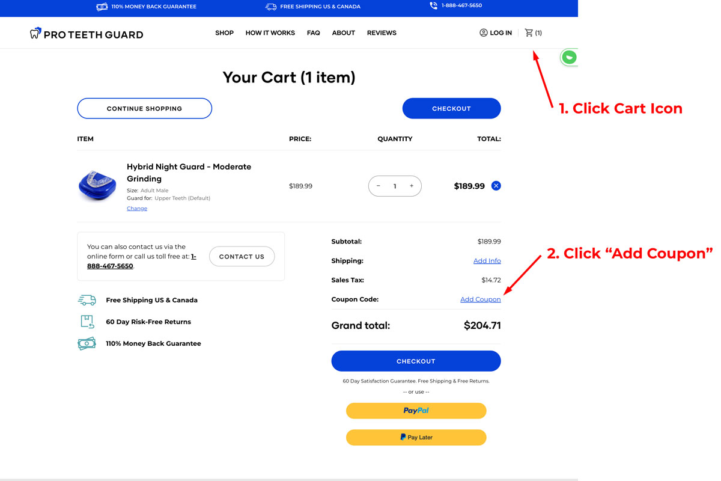Click the money back guarantee icon in top bar

pyautogui.click(x=102, y=7)
